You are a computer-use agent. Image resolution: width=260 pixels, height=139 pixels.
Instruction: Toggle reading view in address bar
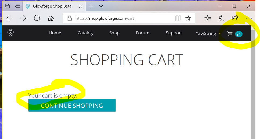tap(178, 18)
